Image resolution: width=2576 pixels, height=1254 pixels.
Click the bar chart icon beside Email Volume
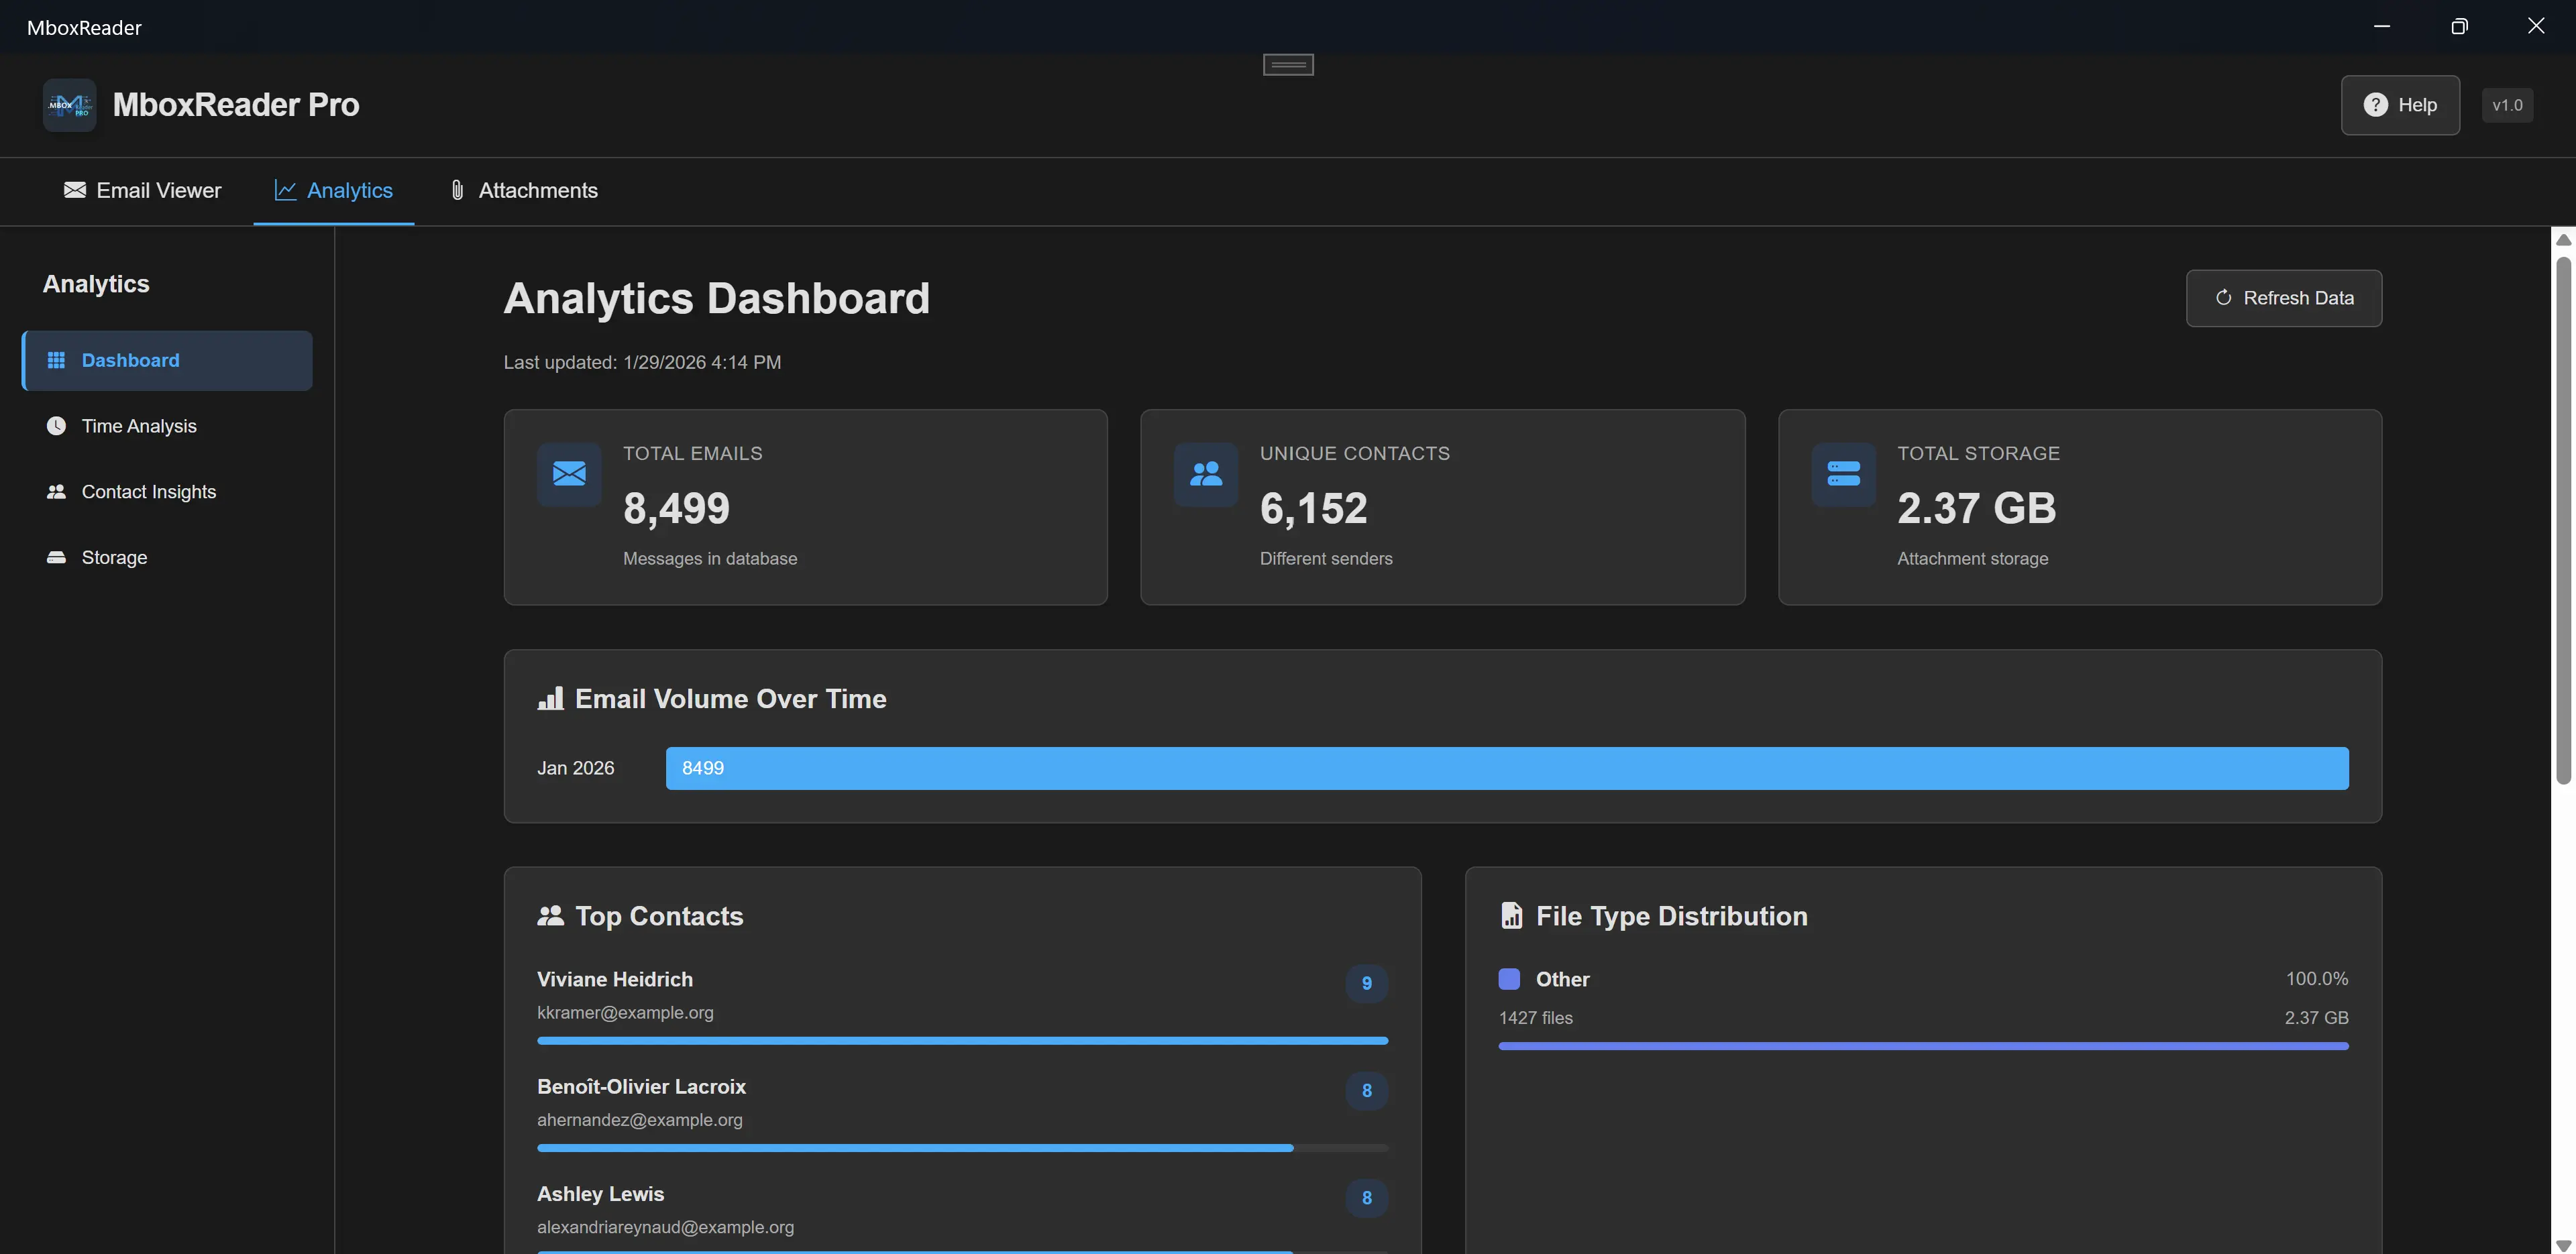(x=551, y=698)
